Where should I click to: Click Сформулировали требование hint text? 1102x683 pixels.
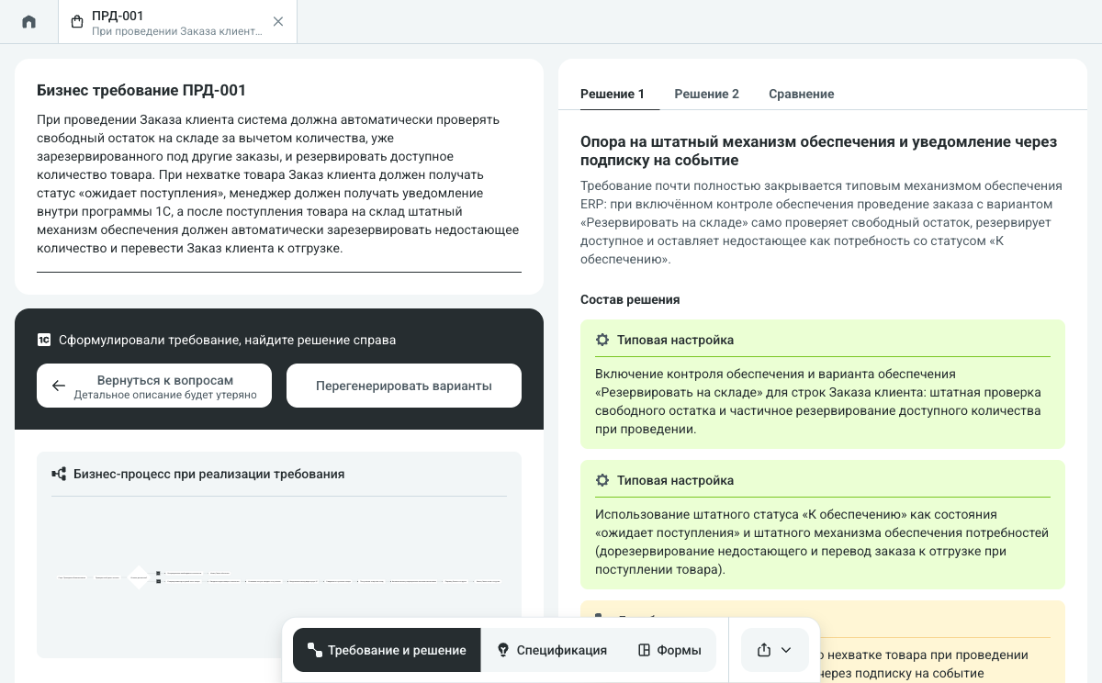click(228, 340)
